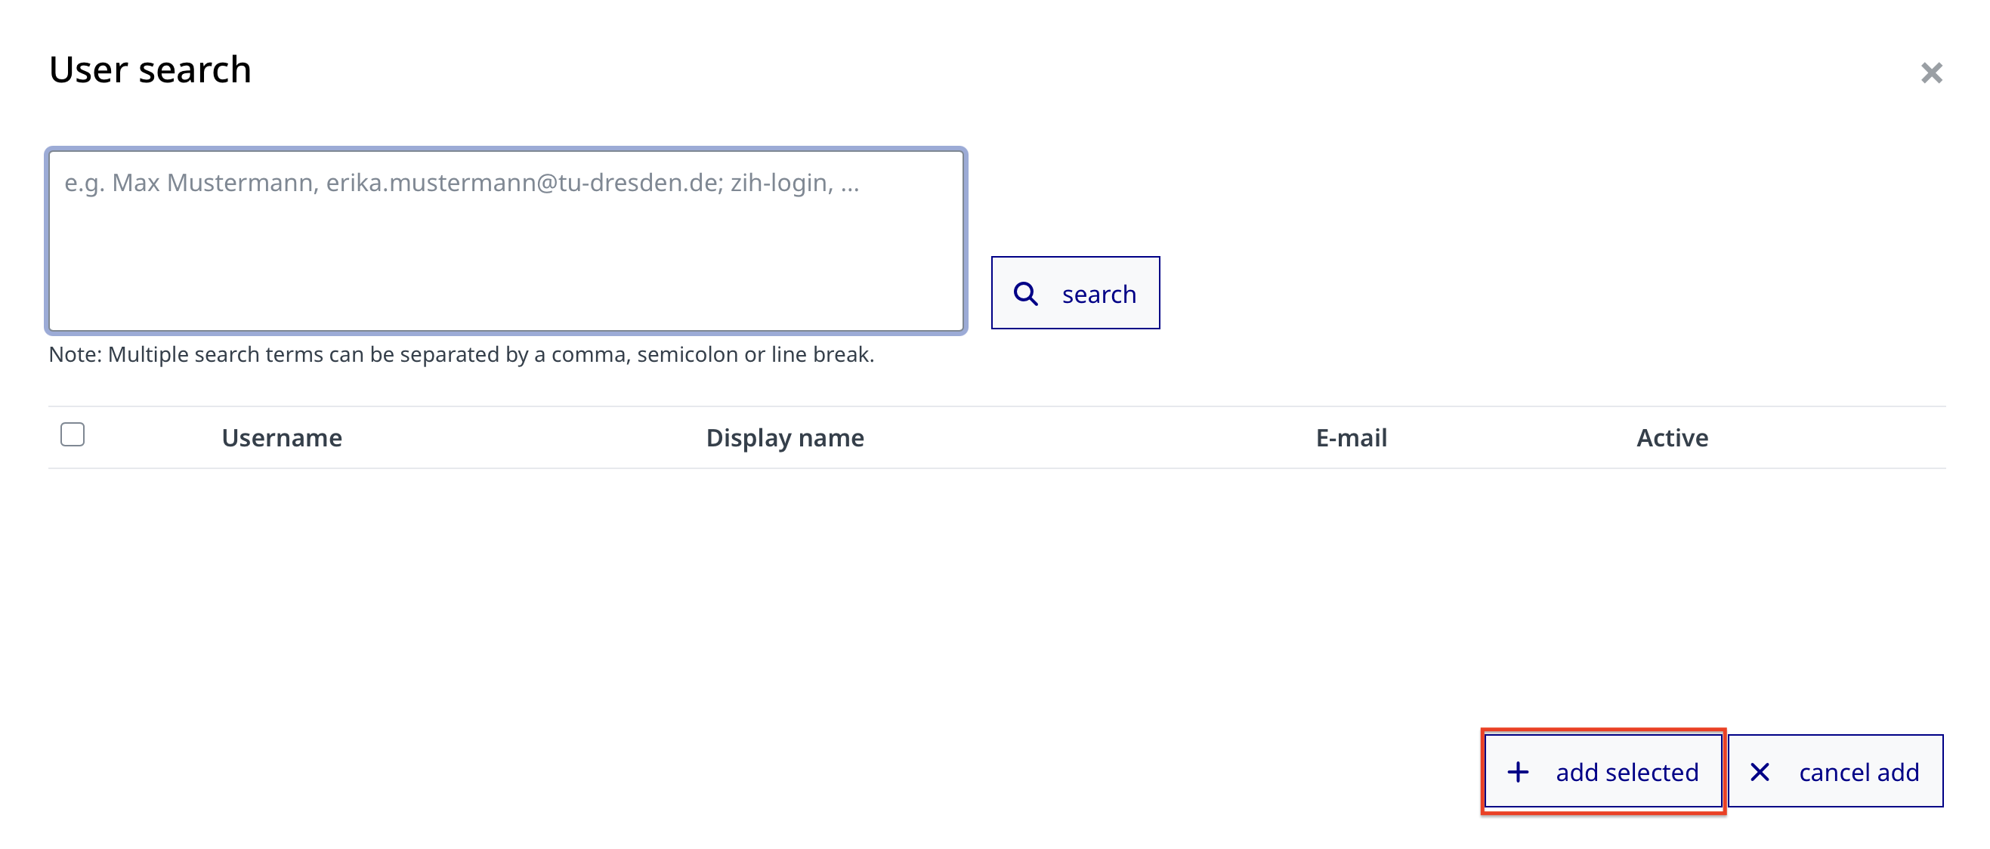This screenshot has height=849, width=1990.
Task: Click the "cancel add" label text
Action: (x=1858, y=772)
